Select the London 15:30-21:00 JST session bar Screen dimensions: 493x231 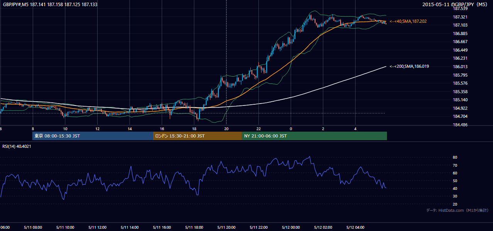(198, 136)
